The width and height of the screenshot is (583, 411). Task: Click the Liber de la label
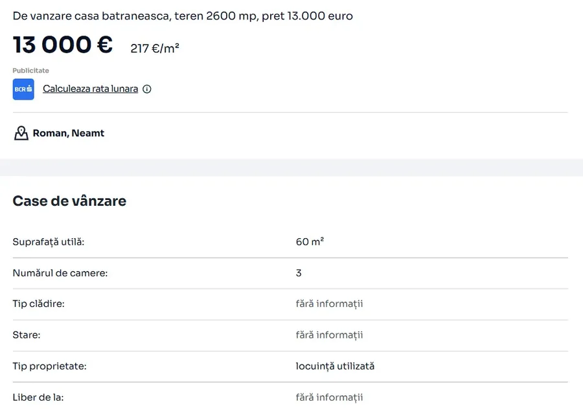pyautogui.click(x=38, y=397)
